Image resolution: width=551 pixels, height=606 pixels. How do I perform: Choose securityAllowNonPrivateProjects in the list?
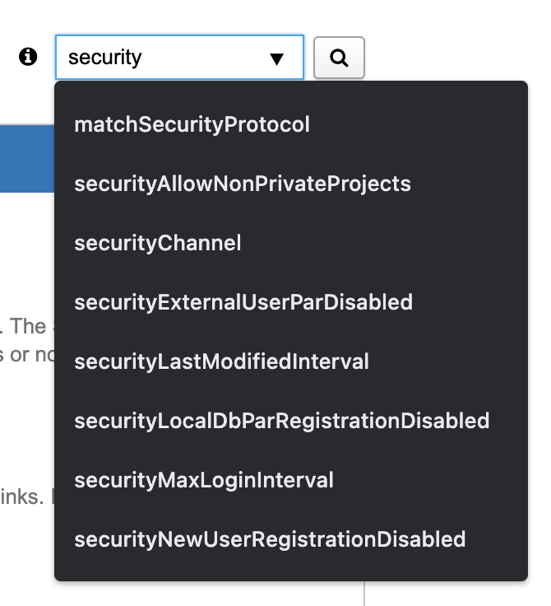coord(243,184)
